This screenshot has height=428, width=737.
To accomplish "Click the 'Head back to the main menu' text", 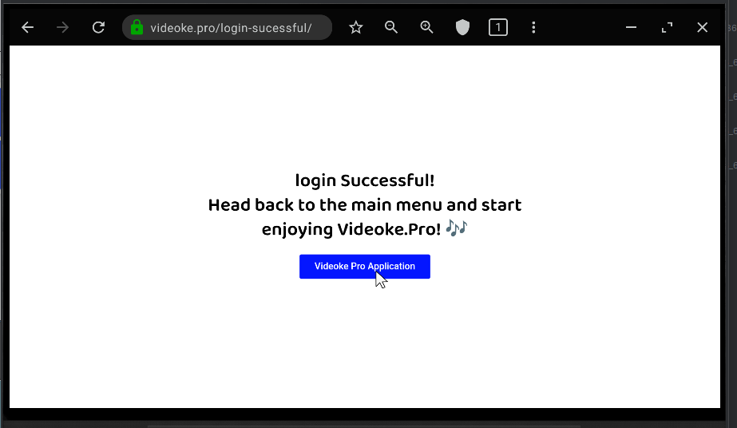I will coord(325,205).
